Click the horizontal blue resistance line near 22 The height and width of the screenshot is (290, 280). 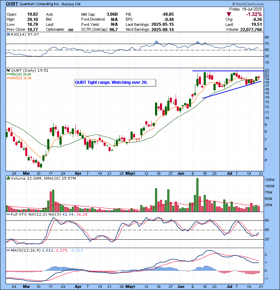coord(228,71)
